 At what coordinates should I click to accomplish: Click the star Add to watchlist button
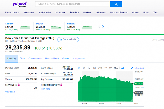[68, 39]
